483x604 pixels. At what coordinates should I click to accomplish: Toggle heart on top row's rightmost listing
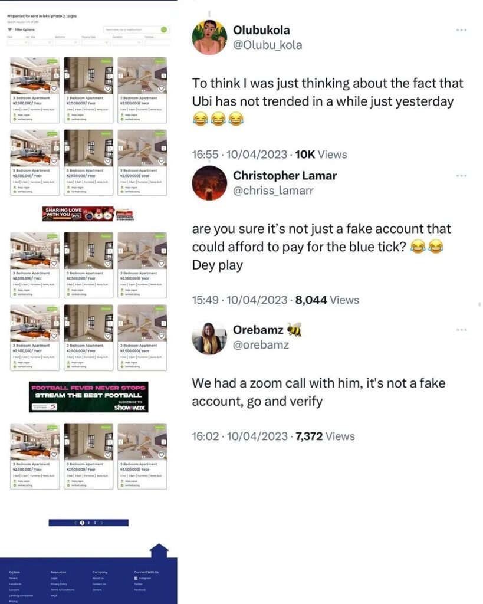[161, 88]
